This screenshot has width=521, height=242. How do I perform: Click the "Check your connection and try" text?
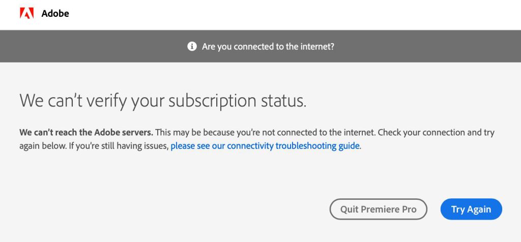click(437, 133)
